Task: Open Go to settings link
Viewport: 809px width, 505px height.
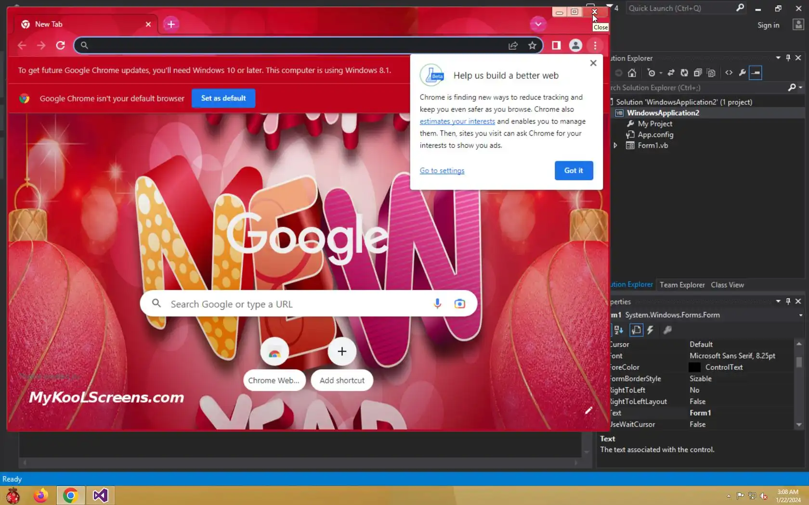Action: pos(442,171)
